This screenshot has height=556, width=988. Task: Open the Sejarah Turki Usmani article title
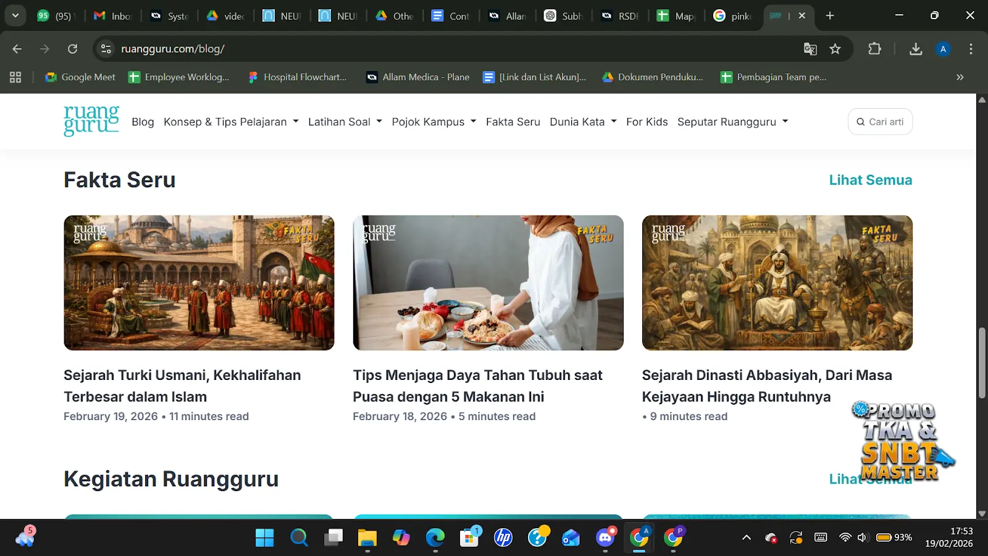[182, 385]
